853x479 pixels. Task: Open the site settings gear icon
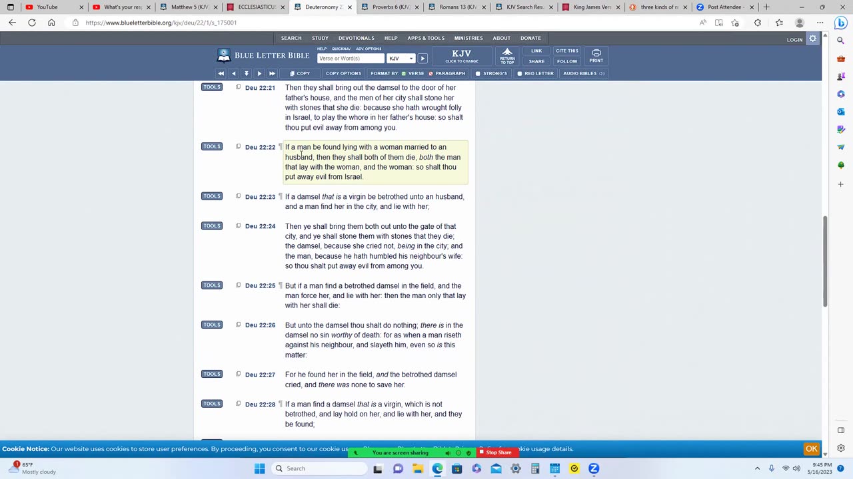pos(812,39)
